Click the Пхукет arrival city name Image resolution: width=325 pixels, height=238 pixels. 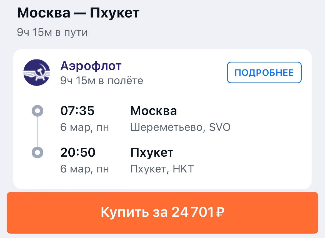pos(152,152)
